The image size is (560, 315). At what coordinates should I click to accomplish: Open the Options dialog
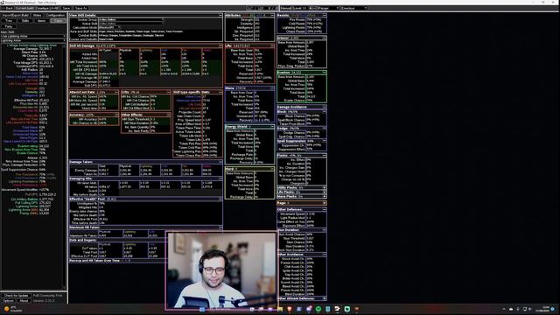point(8,301)
